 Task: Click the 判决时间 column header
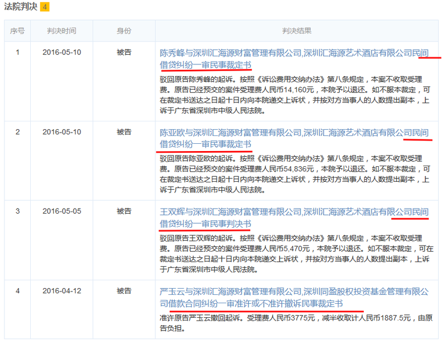point(61,31)
